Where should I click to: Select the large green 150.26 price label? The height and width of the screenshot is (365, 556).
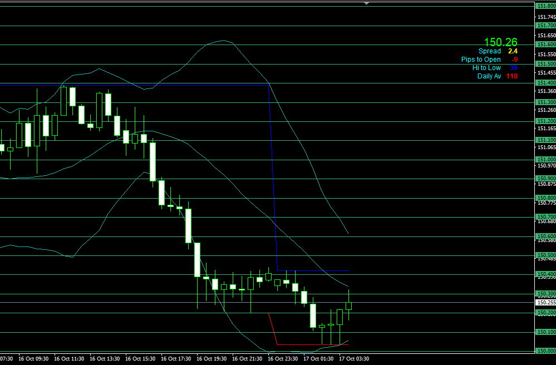pyautogui.click(x=500, y=42)
